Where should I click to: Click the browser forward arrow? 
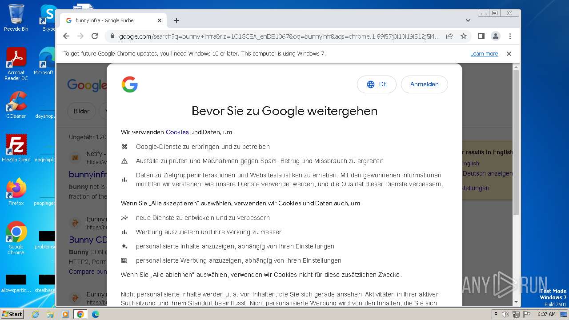tap(80, 36)
